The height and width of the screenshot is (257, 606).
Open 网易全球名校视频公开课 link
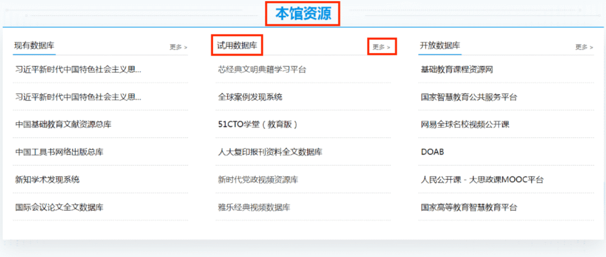point(465,124)
